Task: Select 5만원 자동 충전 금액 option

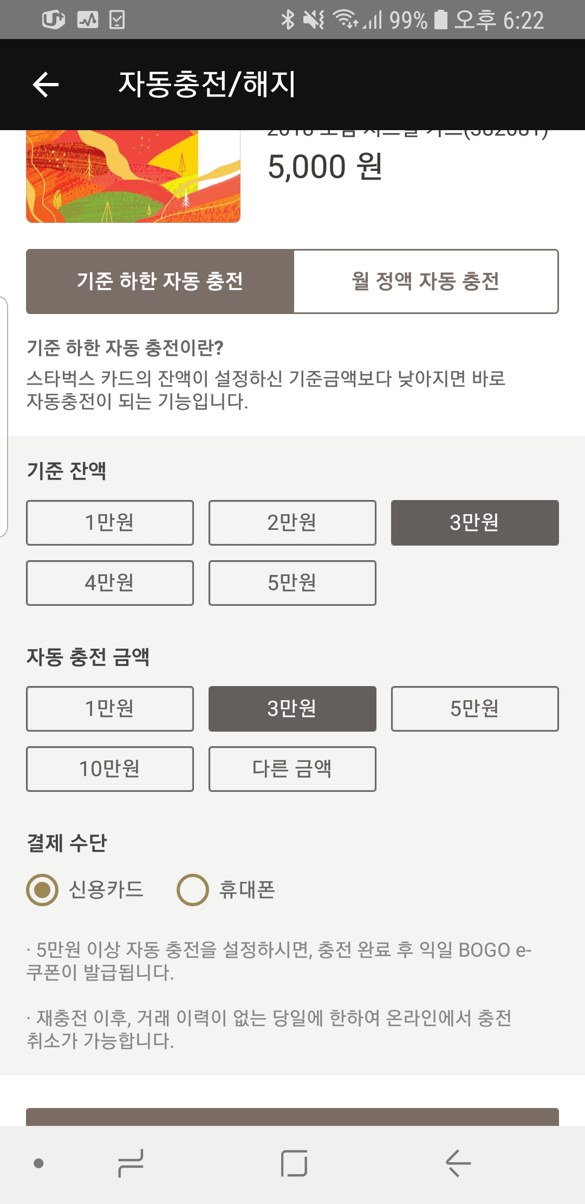Action: click(x=474, y=709)
